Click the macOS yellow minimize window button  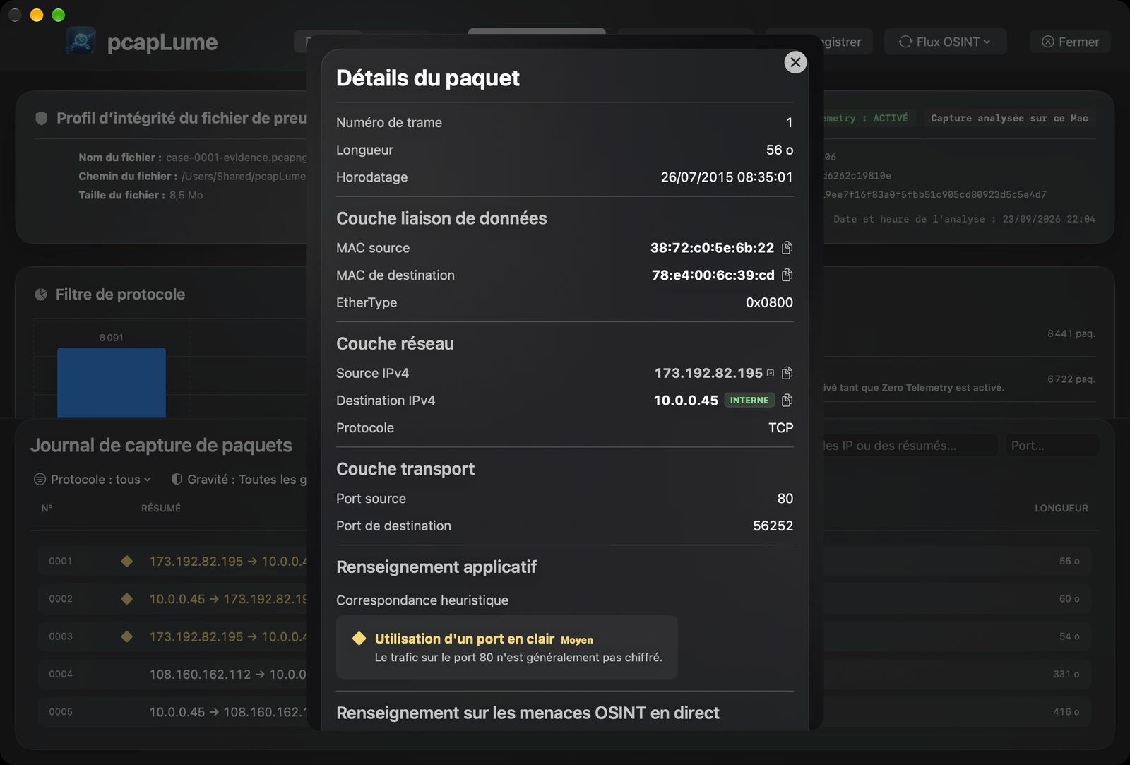click(37, 15)
